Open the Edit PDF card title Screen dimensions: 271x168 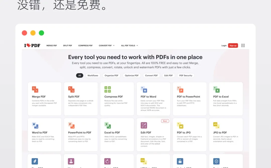tap(146, 133)
